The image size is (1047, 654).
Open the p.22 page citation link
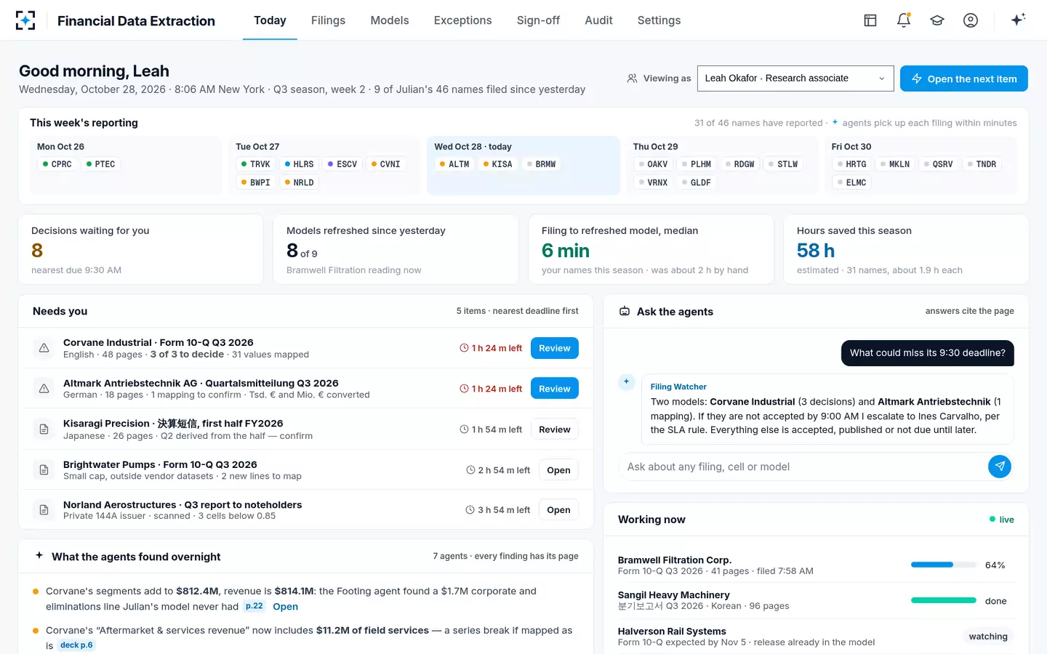pyautogui.click(x=254, y=606)
